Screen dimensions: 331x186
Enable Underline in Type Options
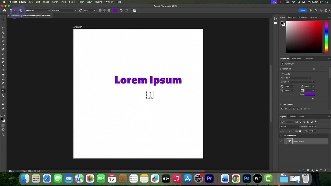tap(298, 109)
